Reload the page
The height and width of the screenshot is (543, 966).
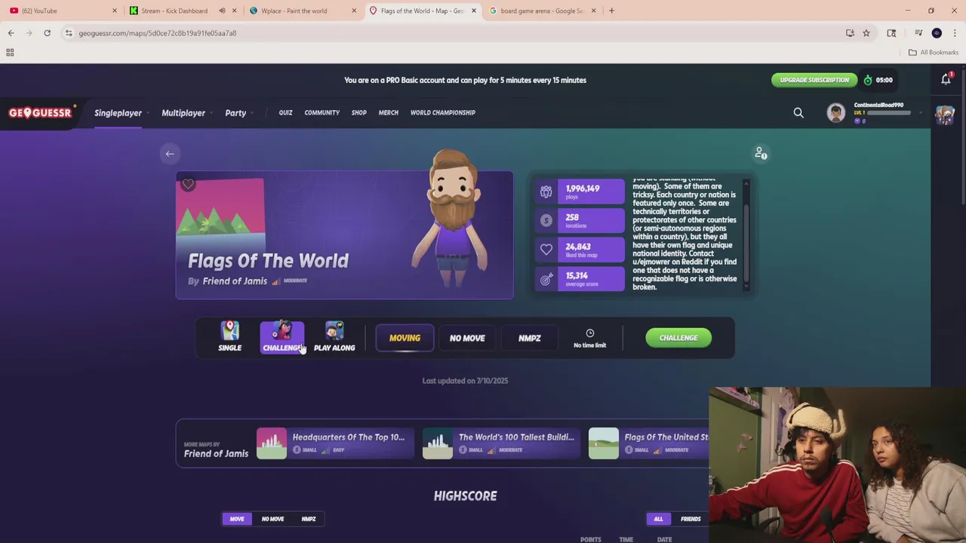coord(47,33)
